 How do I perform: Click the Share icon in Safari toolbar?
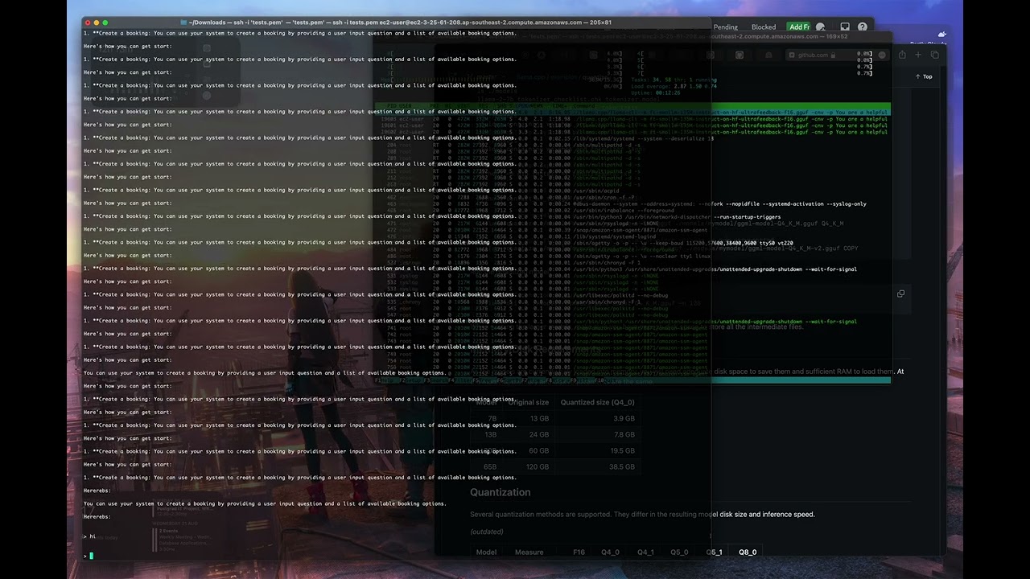(x=902, y=55)
